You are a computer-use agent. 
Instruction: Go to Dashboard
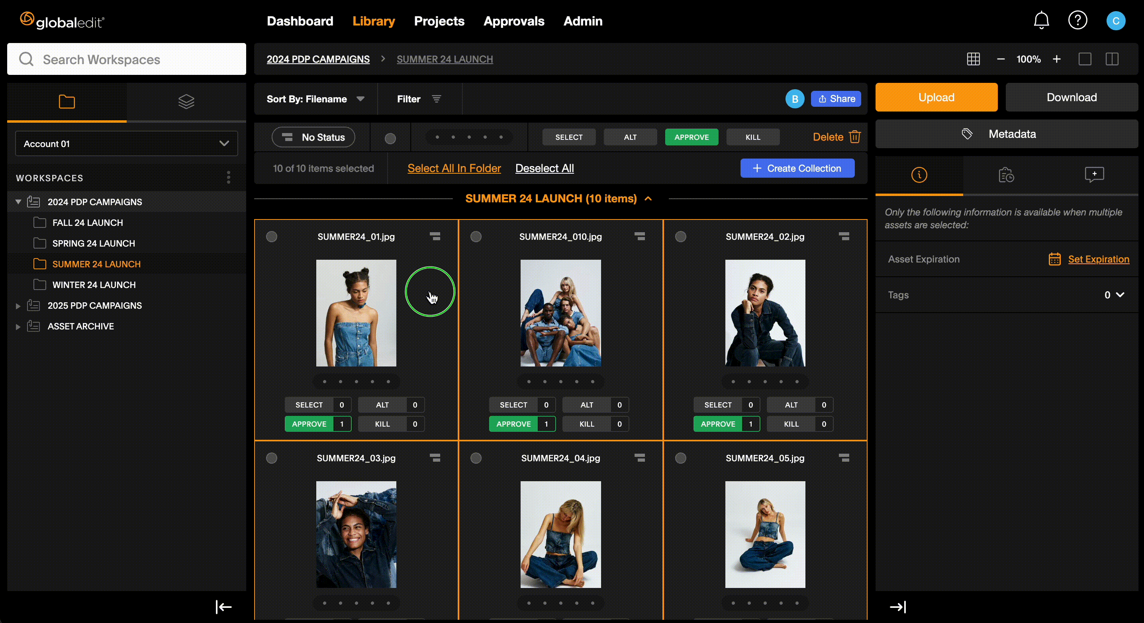[x=300, y=21]
